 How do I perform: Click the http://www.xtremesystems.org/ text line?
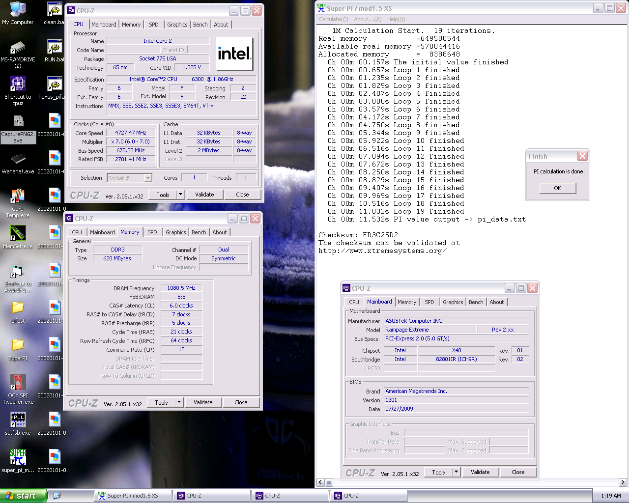click(x=382, y=251)
